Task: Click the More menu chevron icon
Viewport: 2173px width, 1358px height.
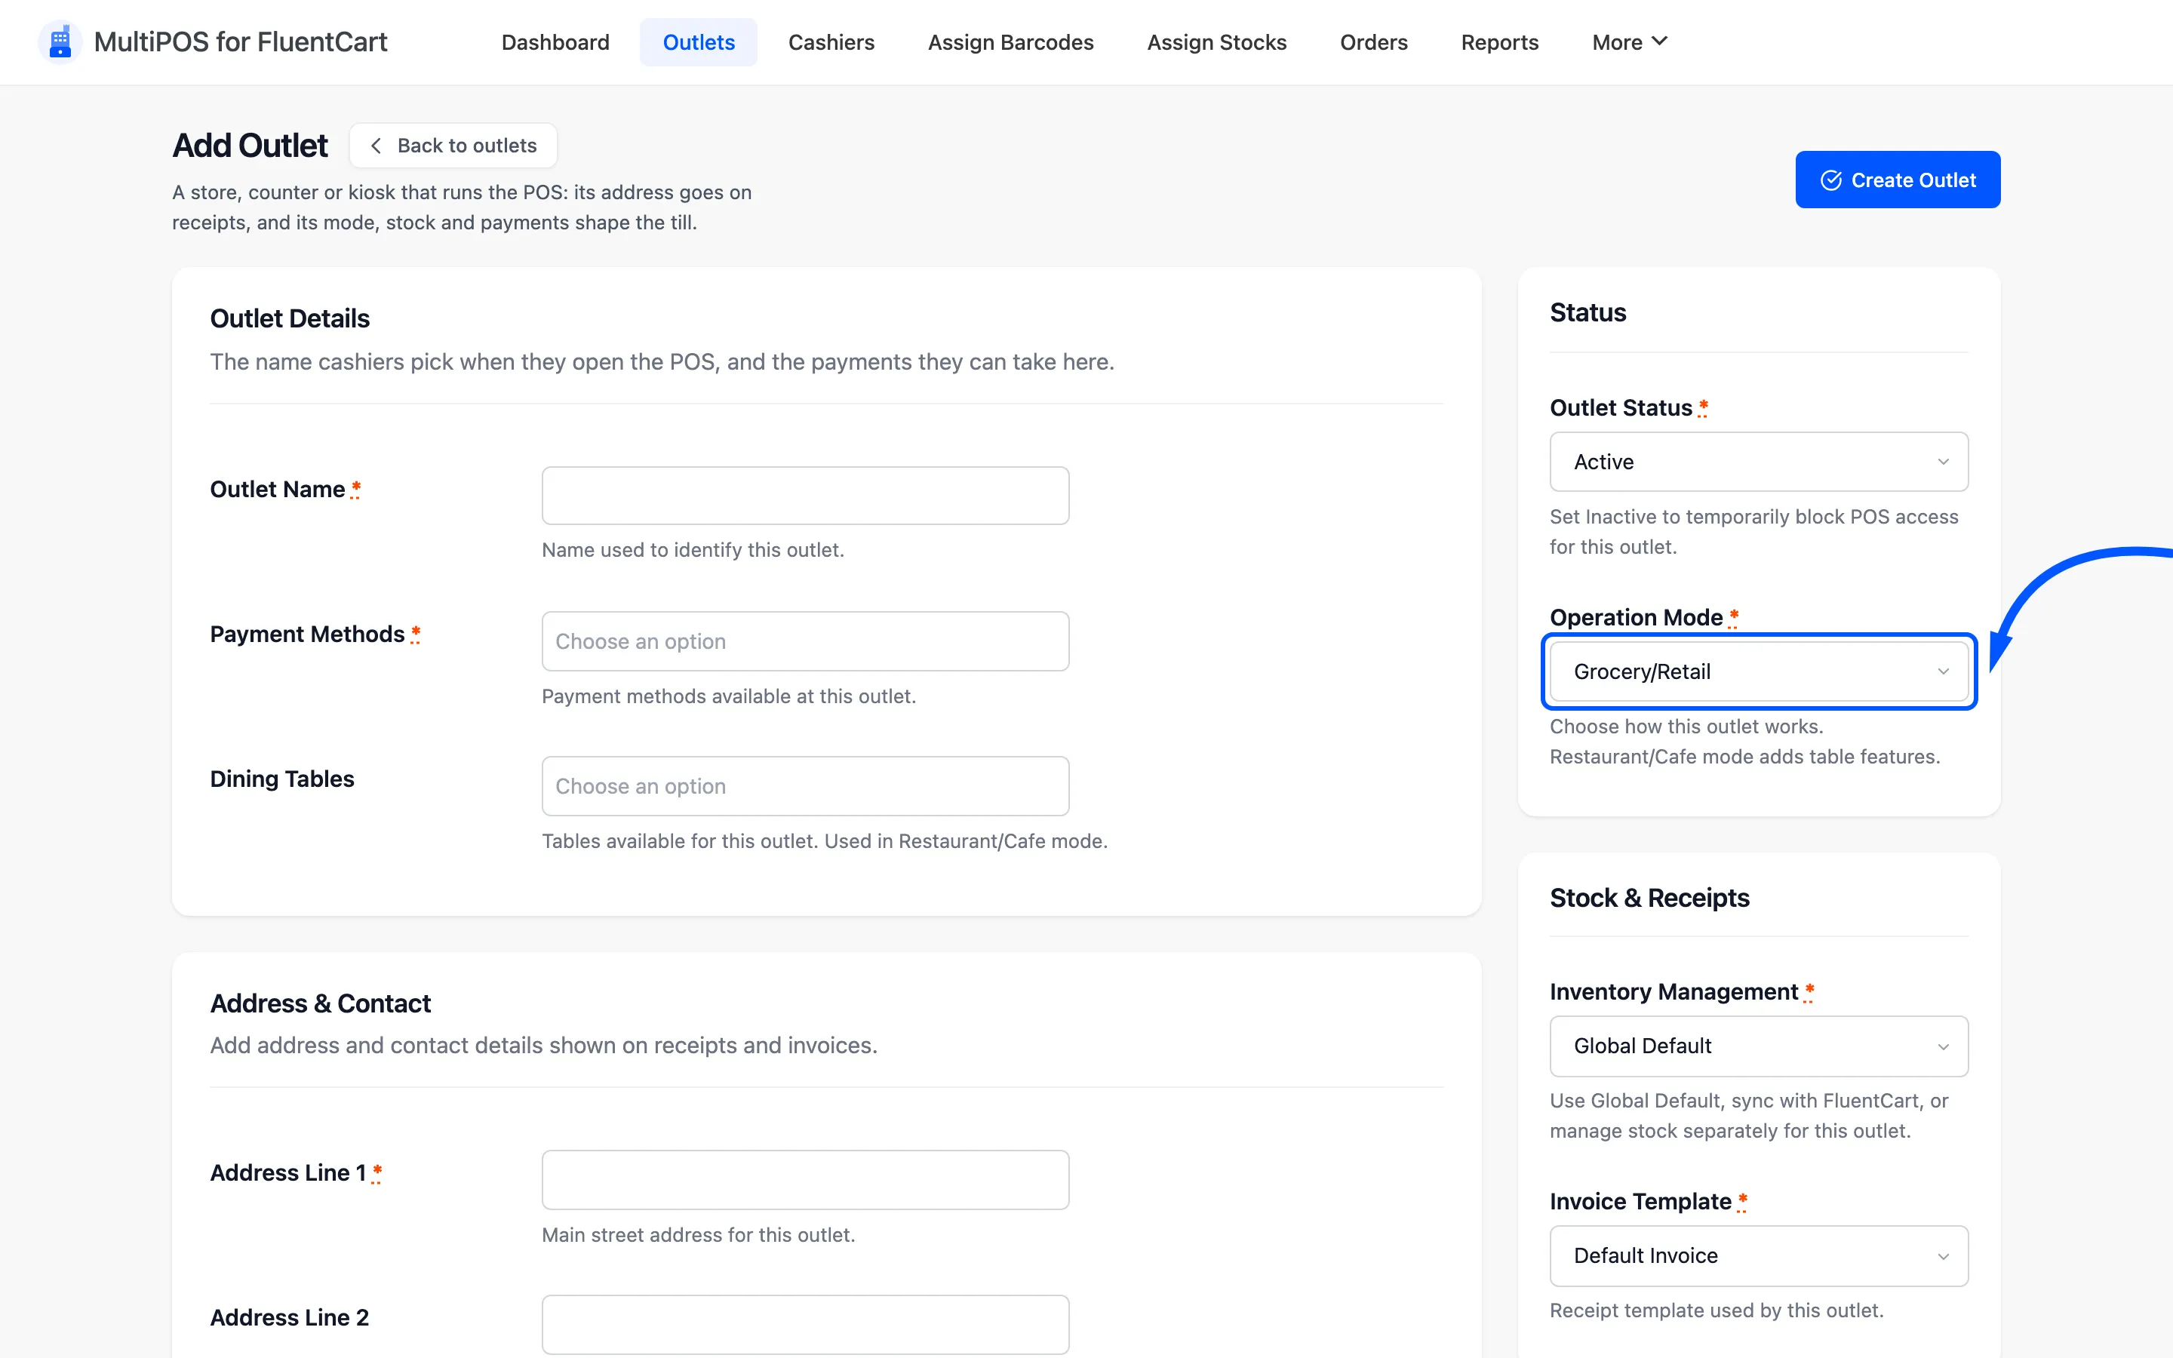Action: click(x=1659, y=41)
